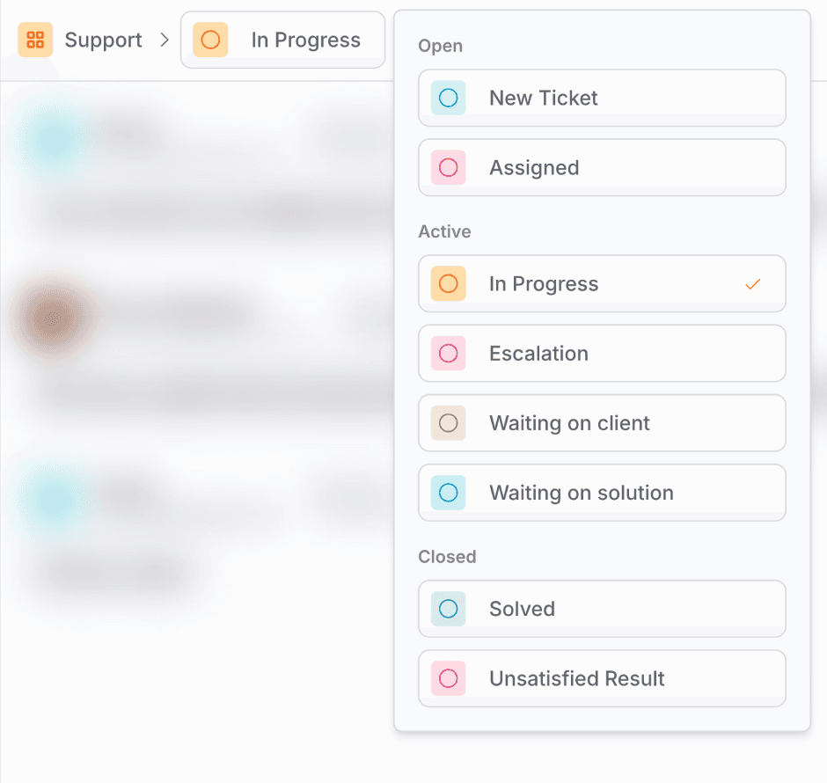
Task: Mark ticket as Solved
Action: pyautogui.click(x=602, y=608)
